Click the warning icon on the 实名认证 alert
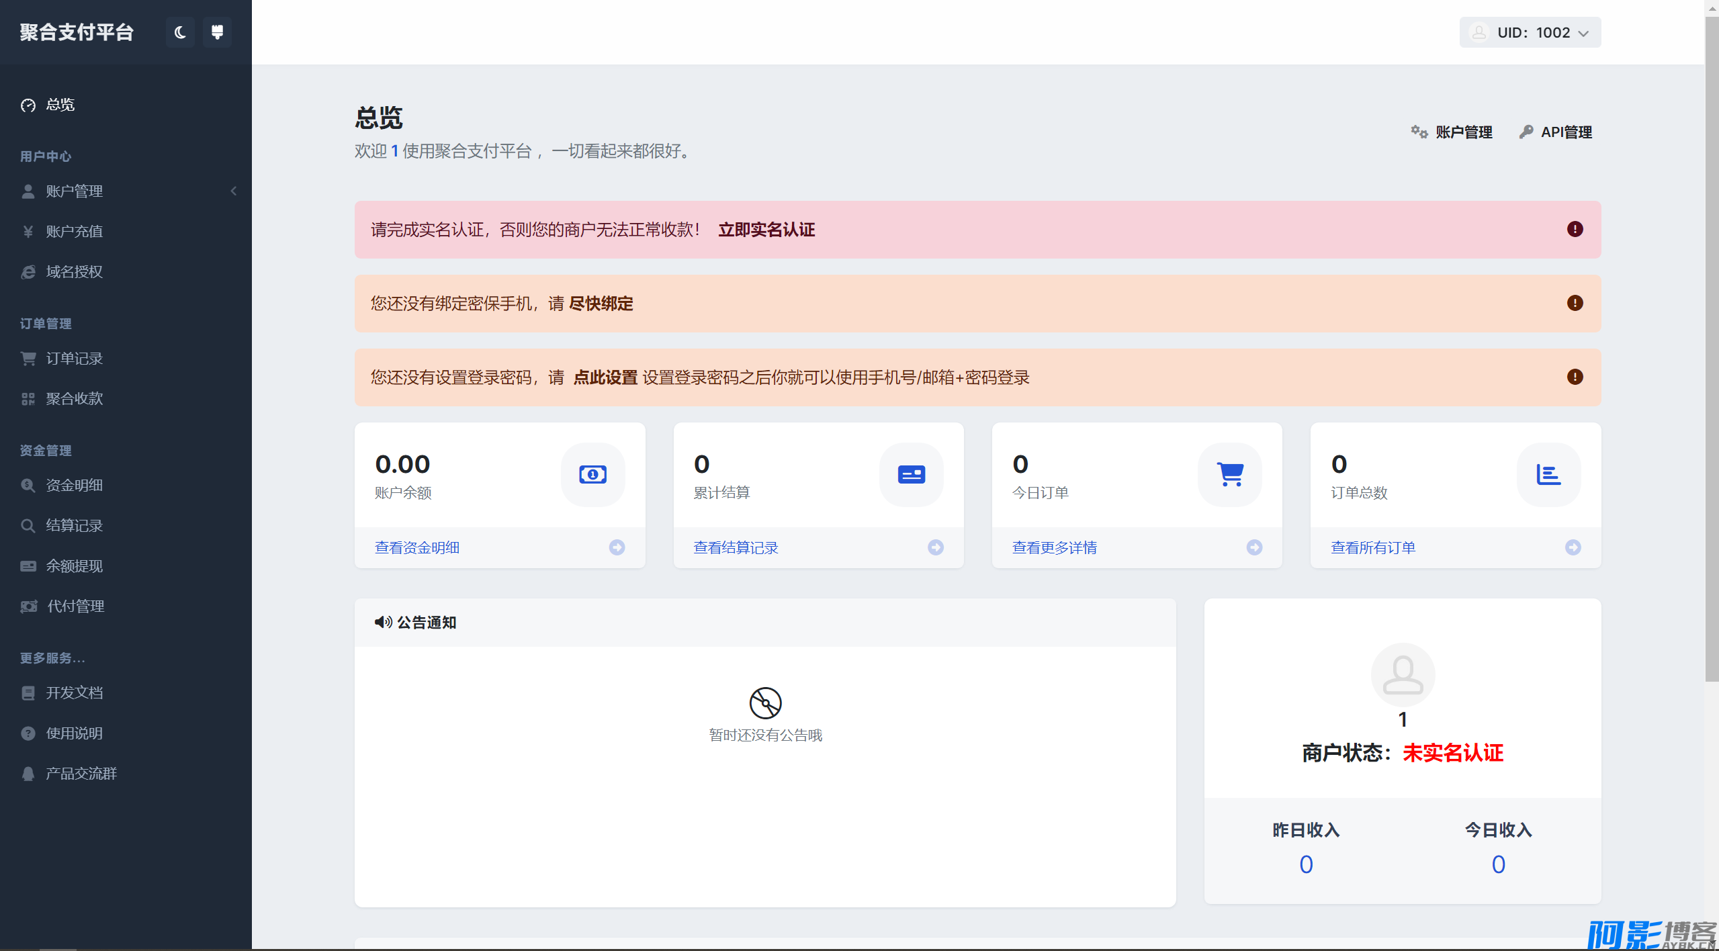The height and width of the screenshot is (951, 1719). (x=1575, y=229)
